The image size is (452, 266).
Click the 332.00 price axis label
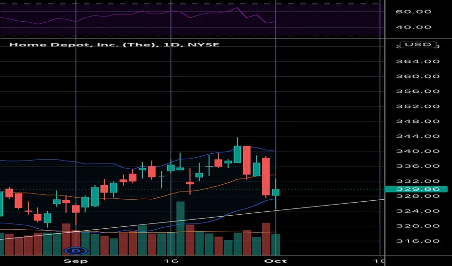coord(418,181)
